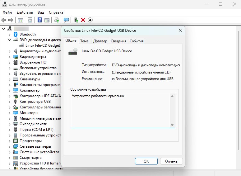
Task: Click the Смарт-карты card icon
Action: tap(16, 158)
